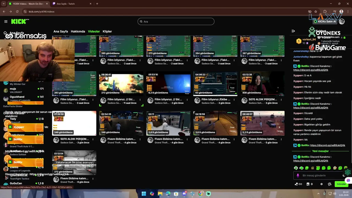This screenshot has height=198, width=352.
Task: Open options for 04:06:22 video
Action: coord(234,100)
